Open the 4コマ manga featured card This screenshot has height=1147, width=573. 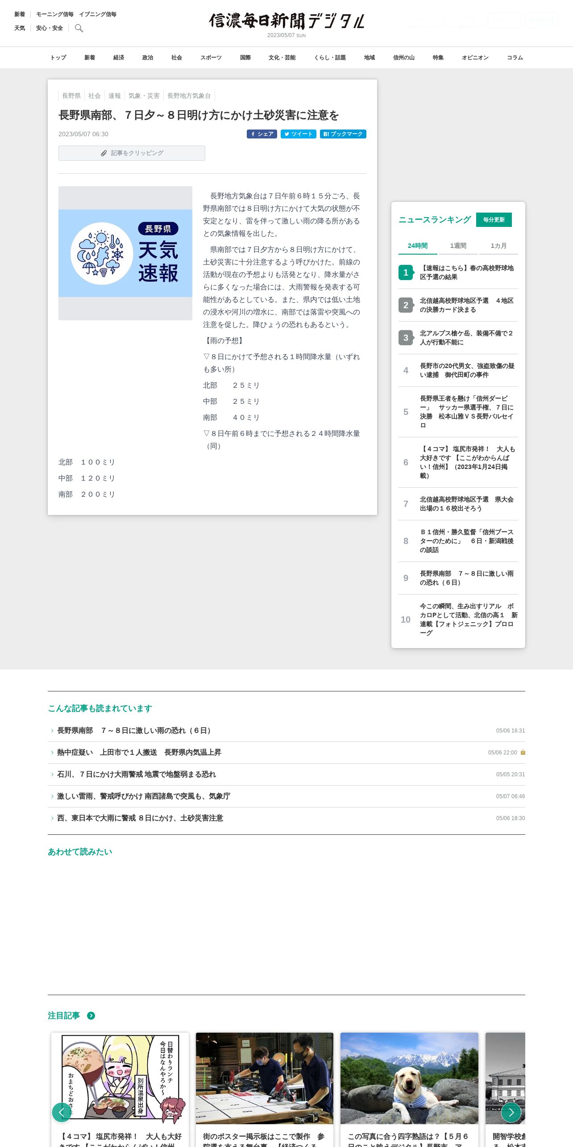120,1089
